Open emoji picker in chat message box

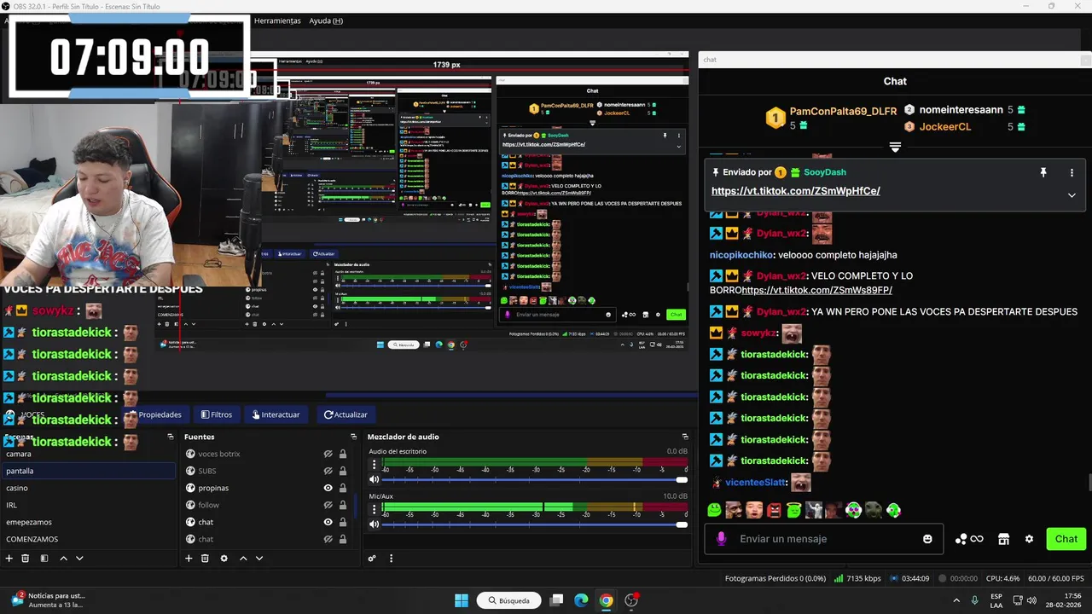(927, 539)
